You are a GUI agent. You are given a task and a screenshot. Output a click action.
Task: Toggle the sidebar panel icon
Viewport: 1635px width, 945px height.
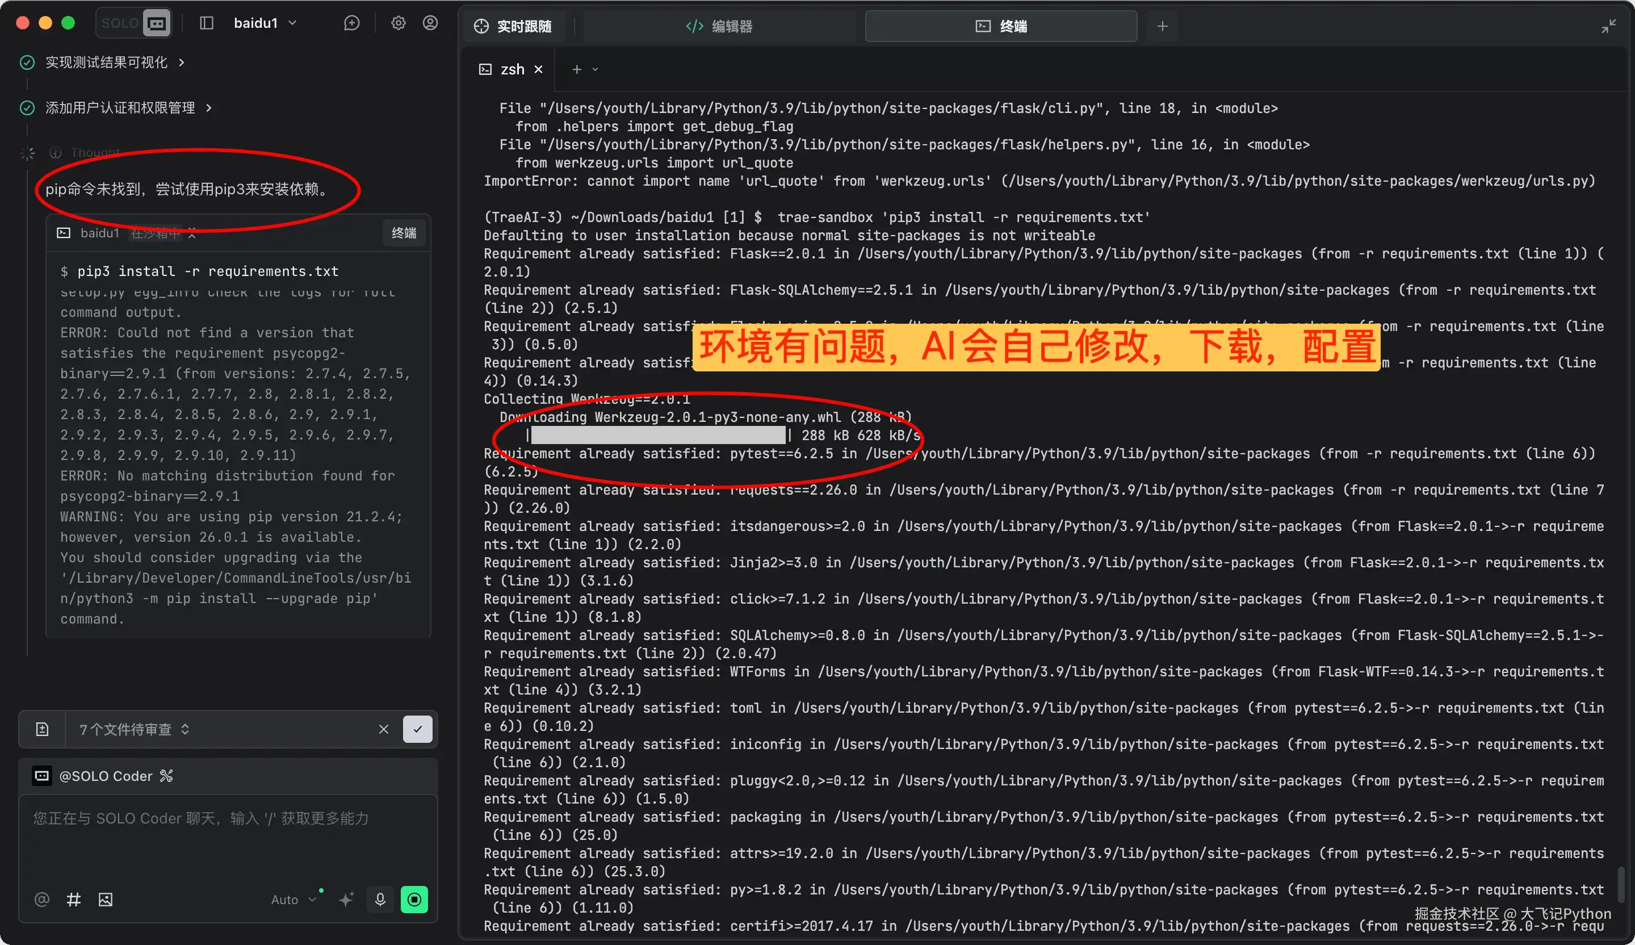click(x=206, y=23)
